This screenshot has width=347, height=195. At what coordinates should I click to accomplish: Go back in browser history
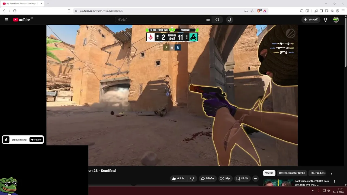point(4,11)
